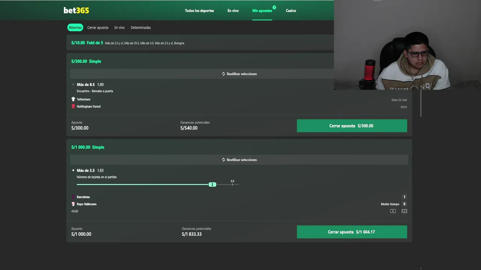Click Rayo Vallecano team name

(x=86, y=204)
